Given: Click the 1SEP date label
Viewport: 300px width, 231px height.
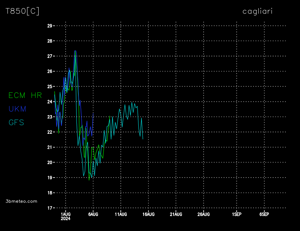Looking at the screenshot, I should (x=237, y=214).
